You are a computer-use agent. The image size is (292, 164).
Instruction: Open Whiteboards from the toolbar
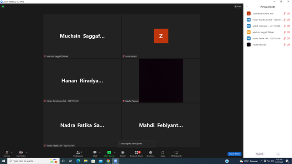(176, 154)
